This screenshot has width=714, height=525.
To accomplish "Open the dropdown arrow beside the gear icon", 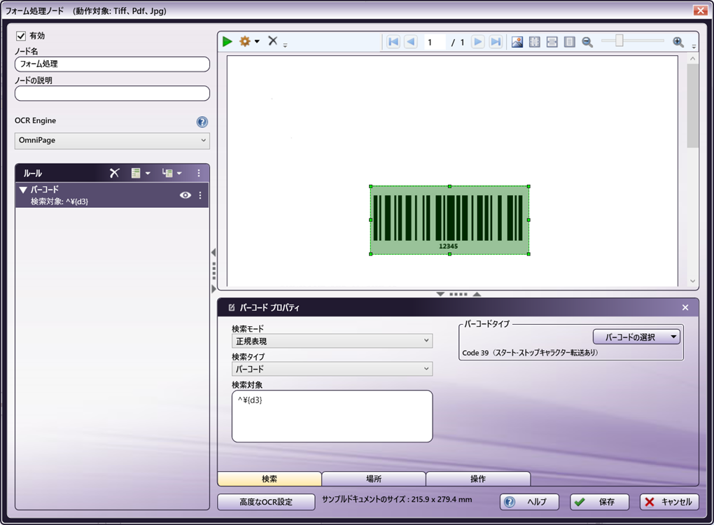I will (x=258, y=41).
